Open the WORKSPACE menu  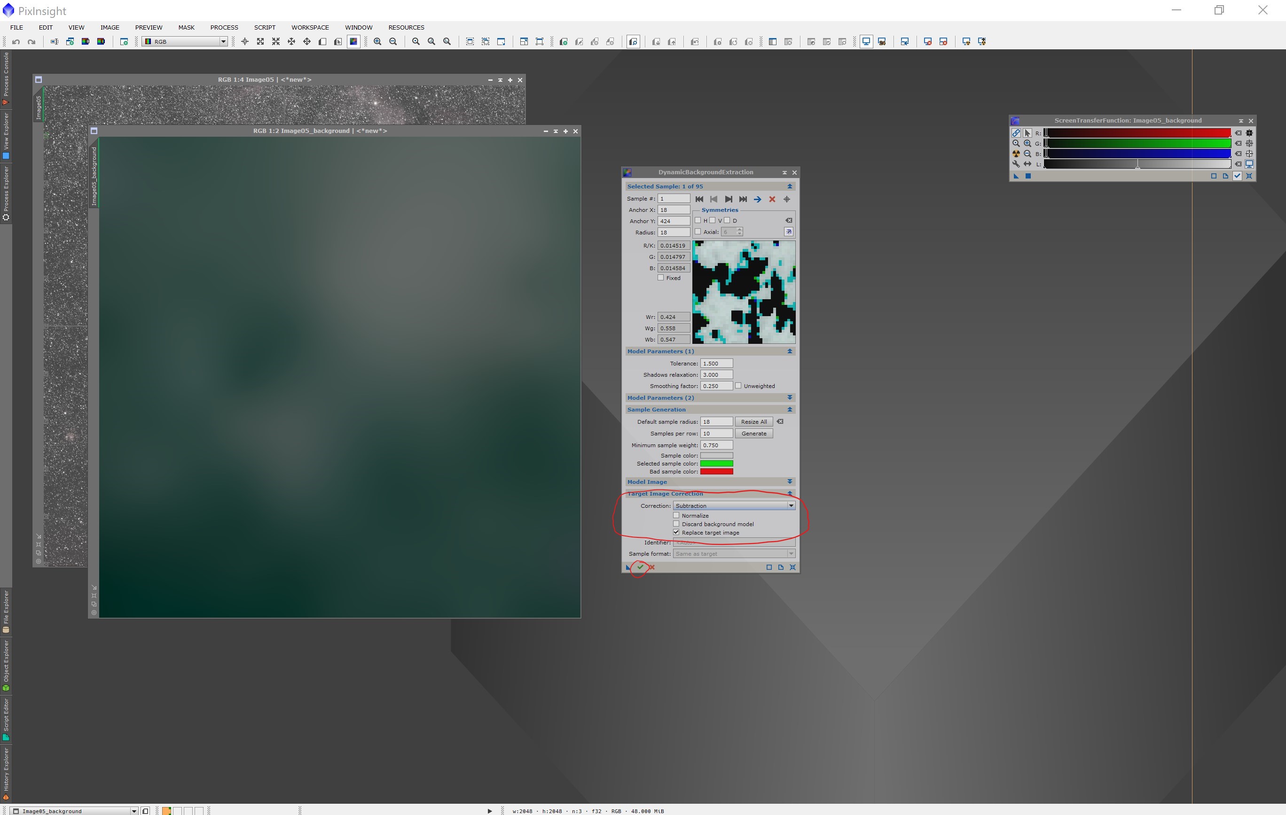tap(310, 27)
